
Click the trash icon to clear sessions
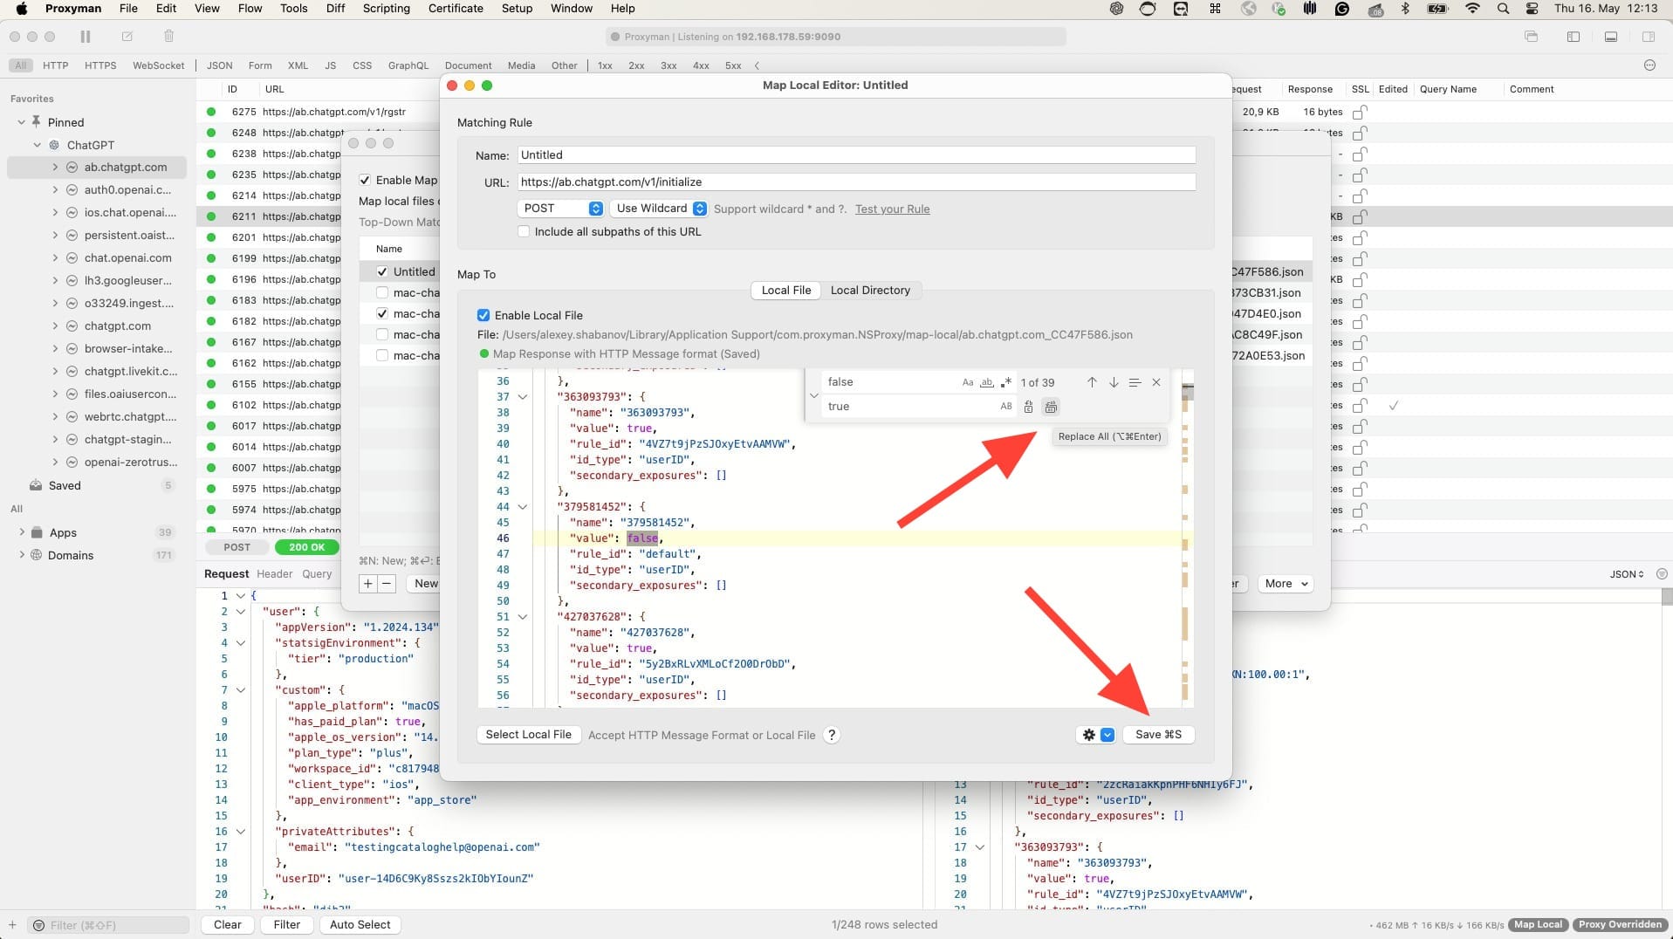[169, 37]
